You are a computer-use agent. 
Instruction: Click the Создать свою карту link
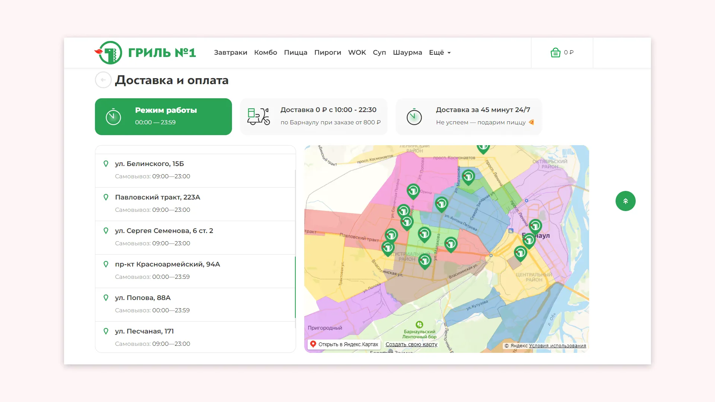(x=411, y=344)
